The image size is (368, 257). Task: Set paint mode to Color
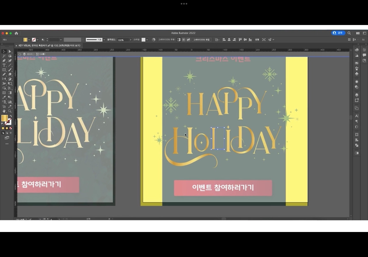[x=3, y=128]
